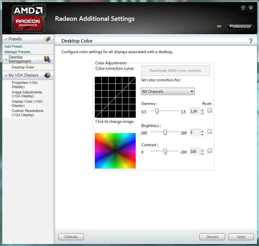The width and height of the screenshot is (259, 246).
Task: Collapse the Presets section
Action: pyautogui.click(x=6, y=39)
